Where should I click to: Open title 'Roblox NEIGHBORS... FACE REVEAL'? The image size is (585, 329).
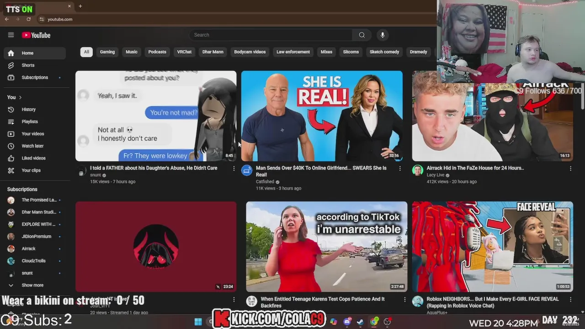(493, 302)
